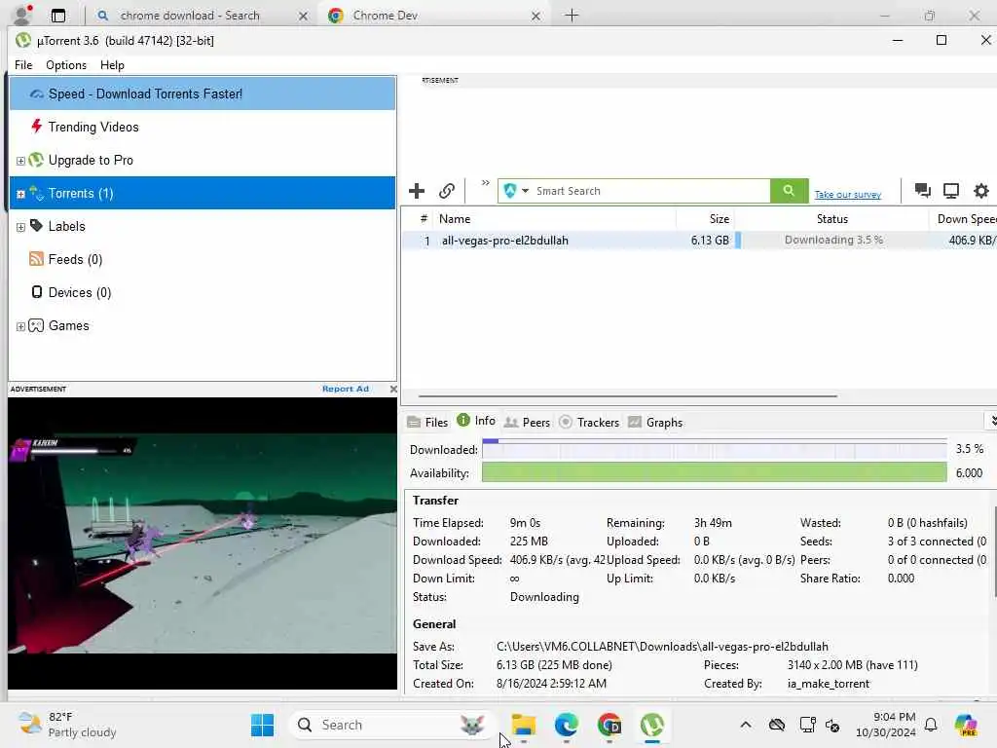The image size is (997, 748).
Task: Sort by the Size column header
Action: (x=705, y=219)
